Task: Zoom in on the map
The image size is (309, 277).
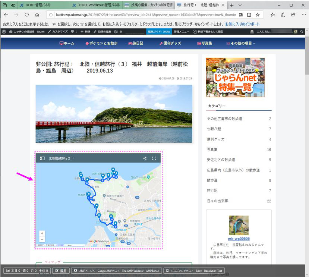Action: [42, 233]
